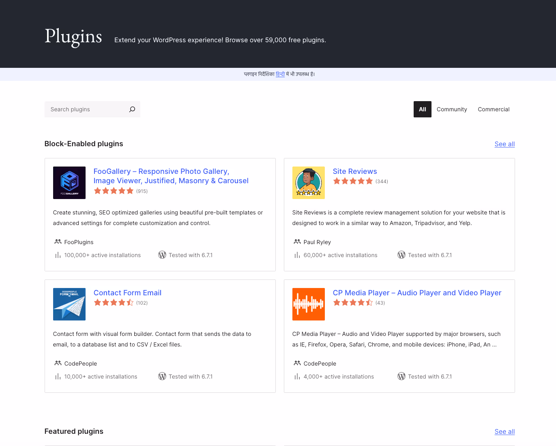Open the FooGallery plugin logo

pyautogui.click(x=69, y=183)
